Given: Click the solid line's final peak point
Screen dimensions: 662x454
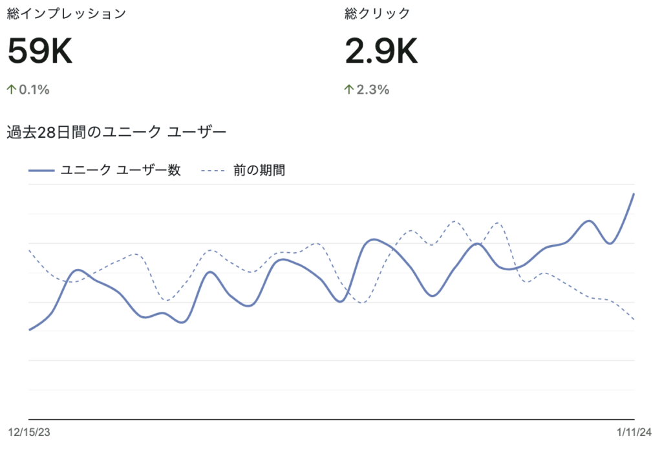Looking at the screenshot, I should click(x=634, y=194).
